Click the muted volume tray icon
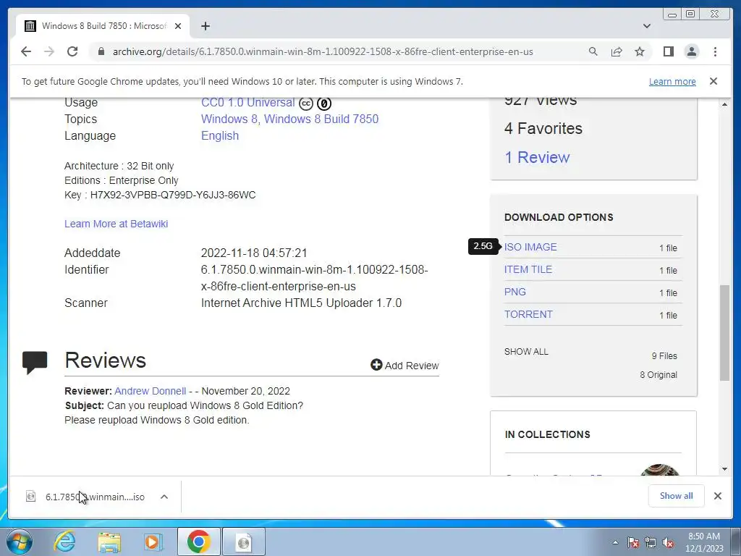This screenshot has width=741, height=556. (x=668, y=543)
